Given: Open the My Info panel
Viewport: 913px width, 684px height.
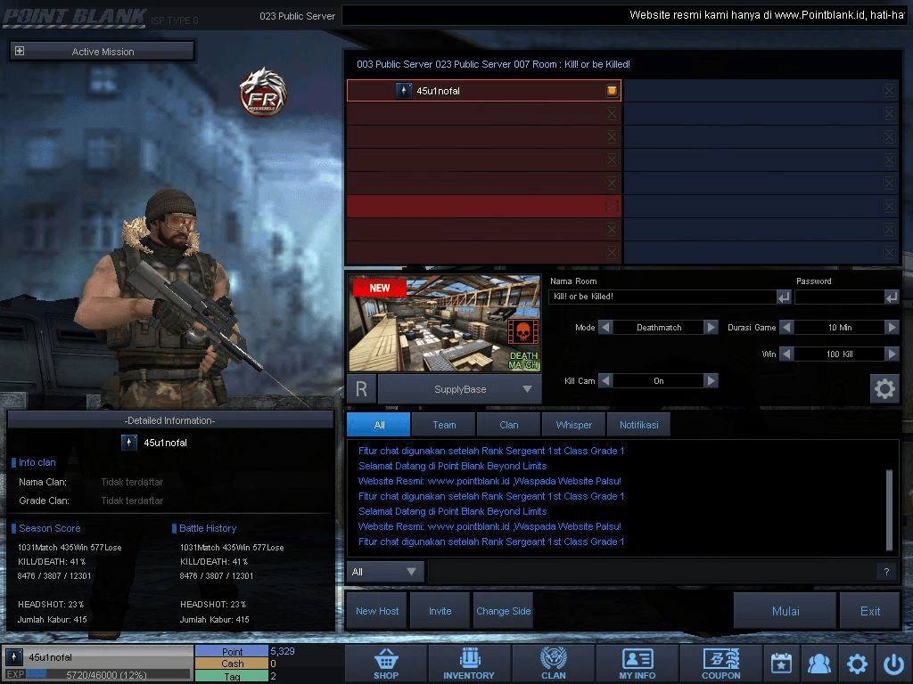Looking at the screenshot, I should click(x=637, y=664).
